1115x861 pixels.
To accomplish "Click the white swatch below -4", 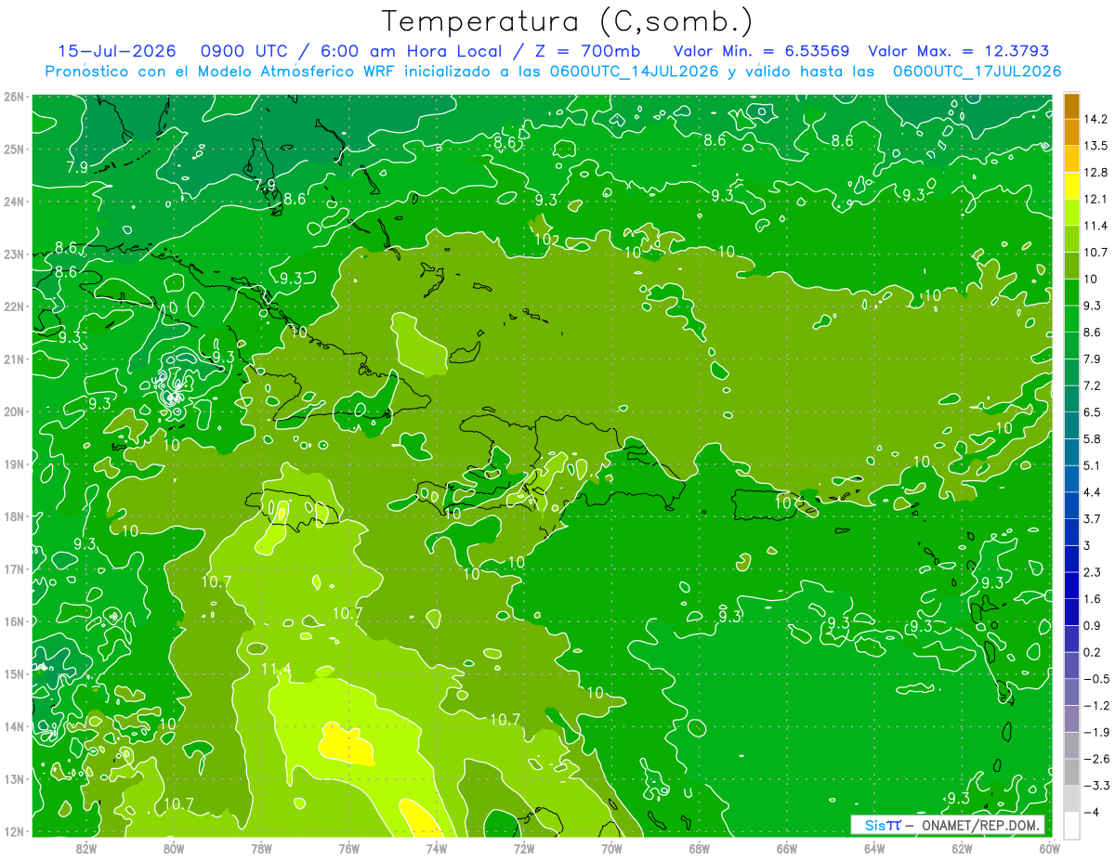I will [1071, 824].
